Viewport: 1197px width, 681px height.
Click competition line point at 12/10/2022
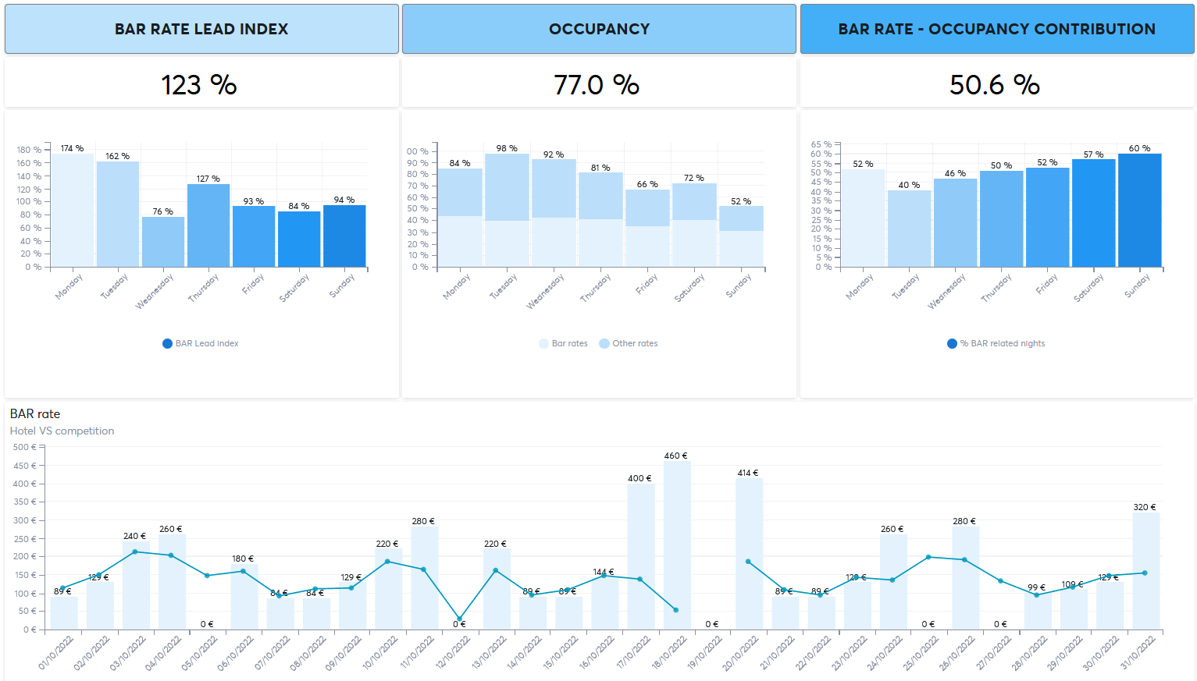(459, 619)
